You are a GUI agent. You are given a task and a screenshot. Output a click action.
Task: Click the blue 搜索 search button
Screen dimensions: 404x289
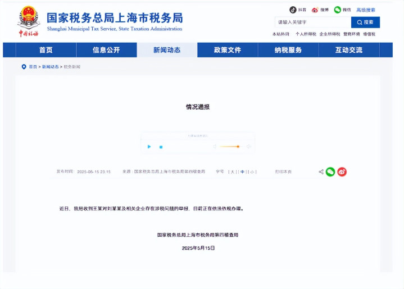point(365,22)
